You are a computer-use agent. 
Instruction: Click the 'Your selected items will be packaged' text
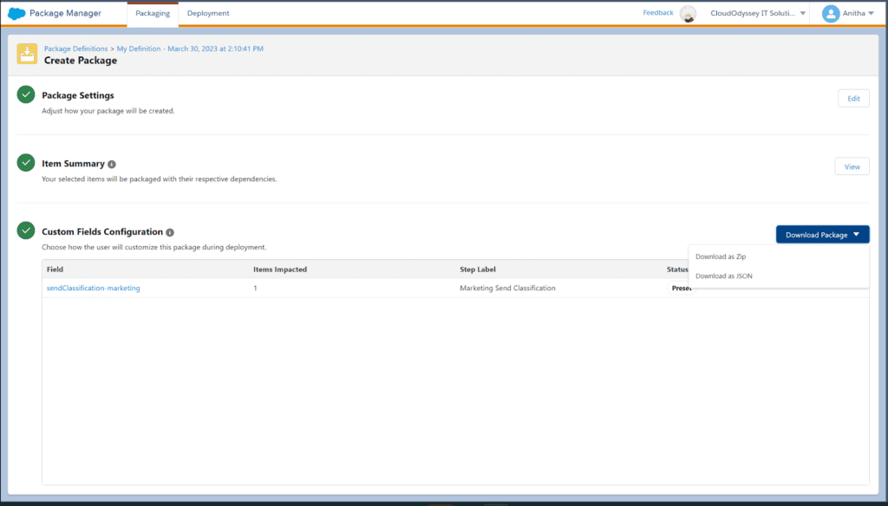[160, 178]
